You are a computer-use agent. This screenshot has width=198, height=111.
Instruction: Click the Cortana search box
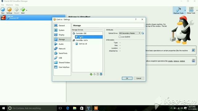(32, 108)
